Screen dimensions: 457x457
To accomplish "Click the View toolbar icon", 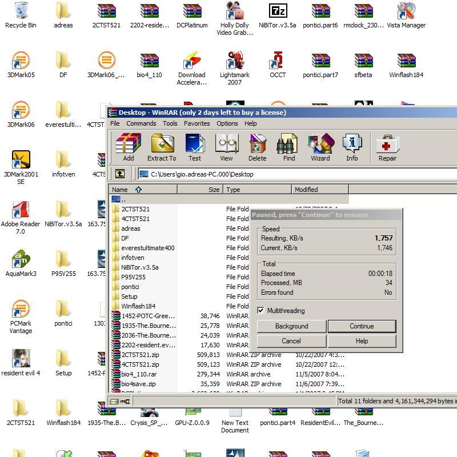I will click(x=226, y=147).
